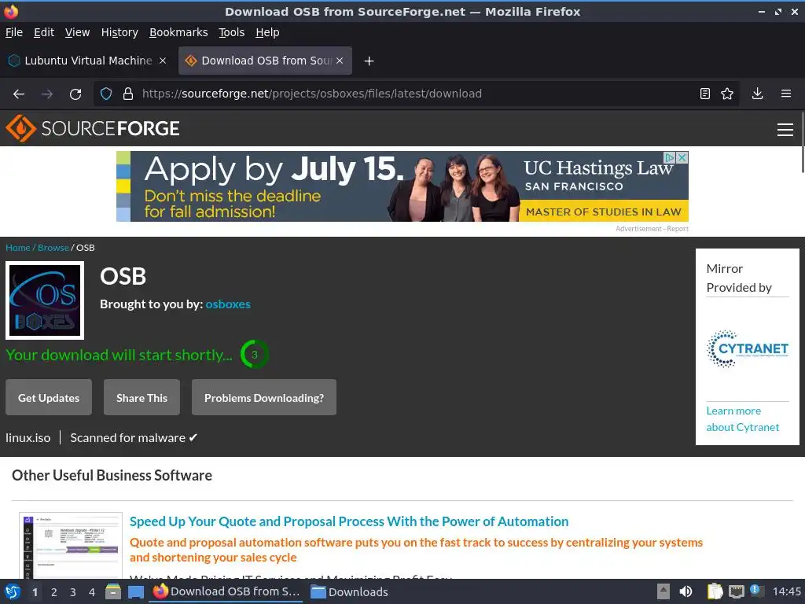
Task: Close the Download OSB tab
Action: [x=340, y=61]
